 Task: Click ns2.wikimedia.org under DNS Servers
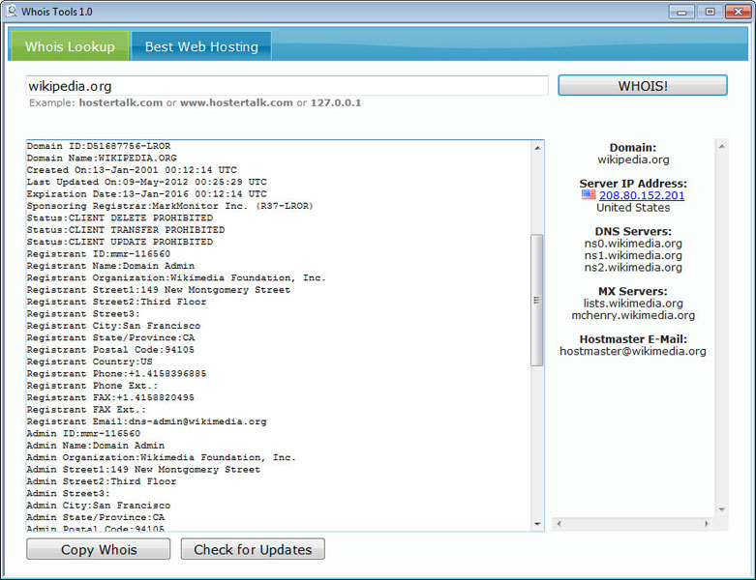click(x=633, y=268)
